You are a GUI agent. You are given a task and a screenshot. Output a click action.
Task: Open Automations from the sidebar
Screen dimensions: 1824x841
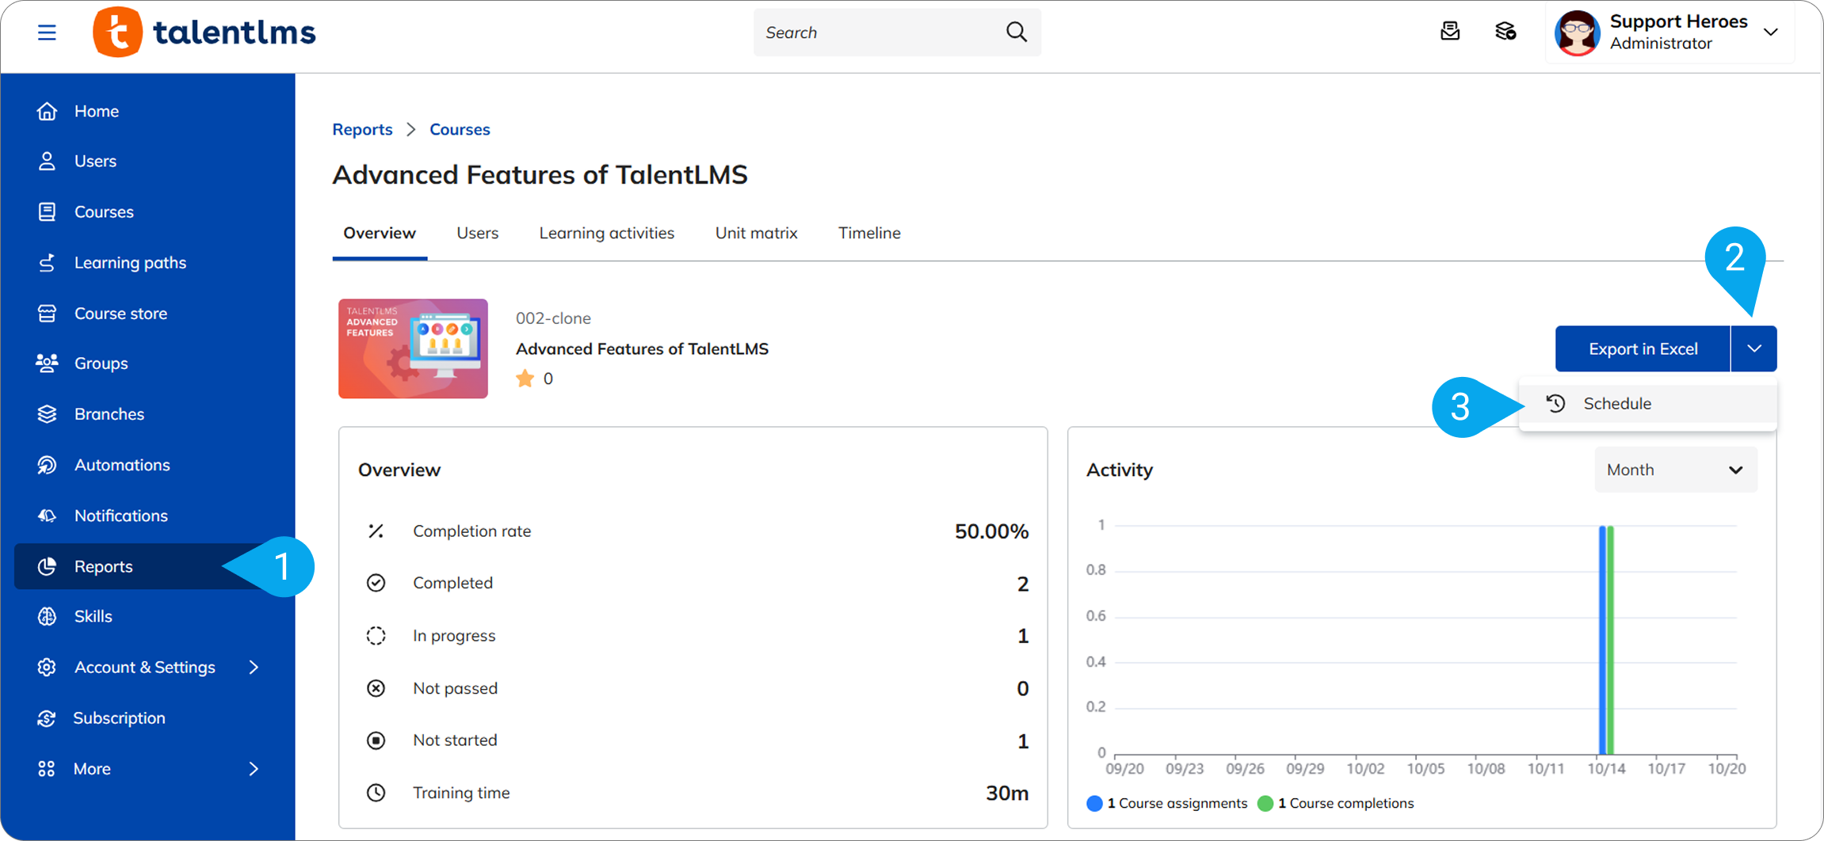tap(121, 465)
